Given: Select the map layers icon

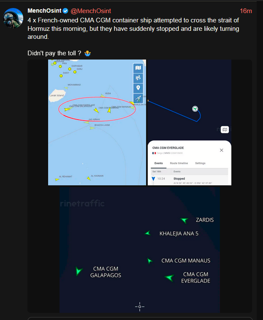Looking at the screenshot, I should pos(138,68).
